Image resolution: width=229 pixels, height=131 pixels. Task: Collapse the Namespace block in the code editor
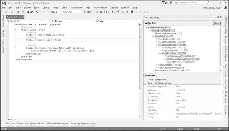pyautogui.click(x=15, y=25)
